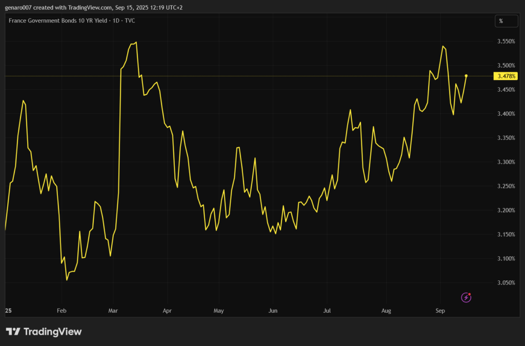Screen dimensions: 525x346
Task: Click the 3.050% level on the price scale
Action: (x=506, y=282)
